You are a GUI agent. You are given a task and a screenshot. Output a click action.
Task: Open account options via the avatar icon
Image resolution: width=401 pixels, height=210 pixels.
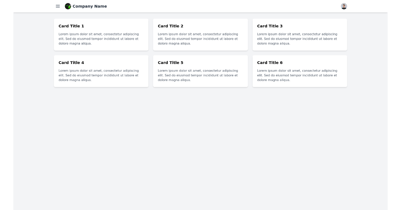pos(344,6)
